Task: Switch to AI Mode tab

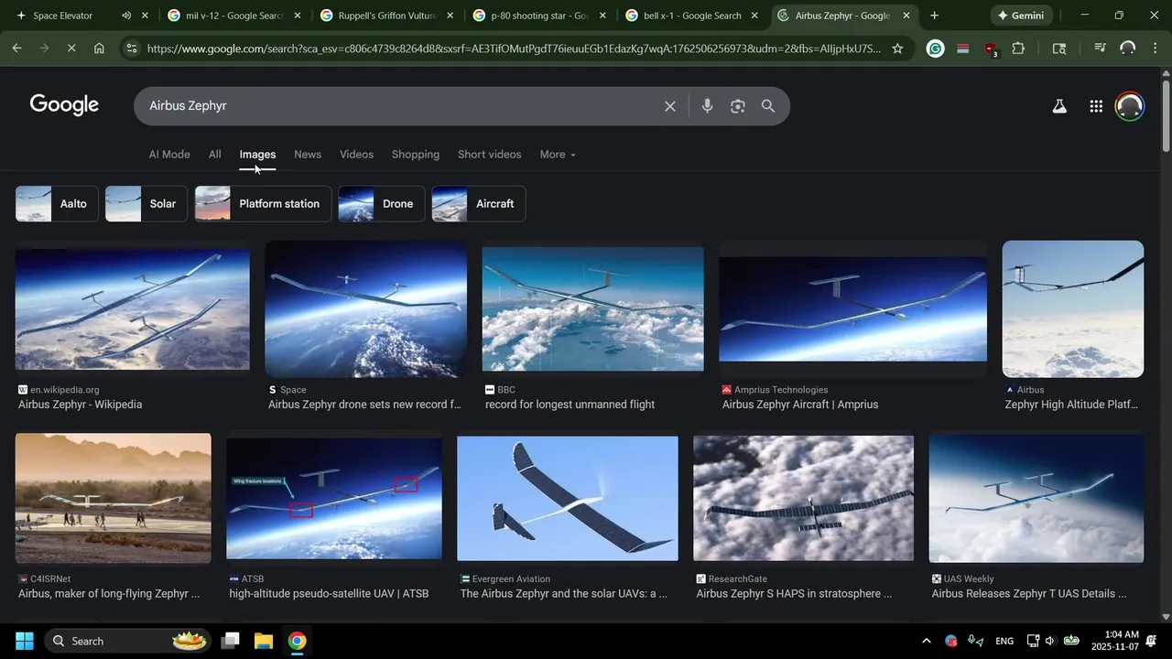Action: click(169, 155)
